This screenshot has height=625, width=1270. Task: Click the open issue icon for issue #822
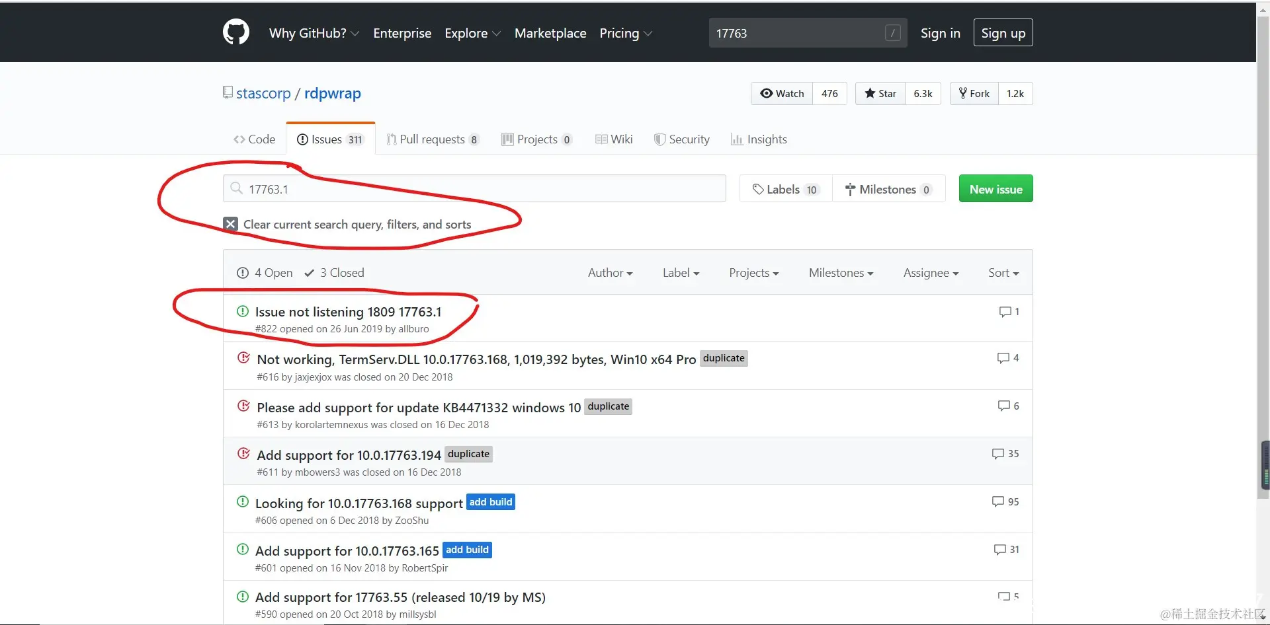[243, 311]
